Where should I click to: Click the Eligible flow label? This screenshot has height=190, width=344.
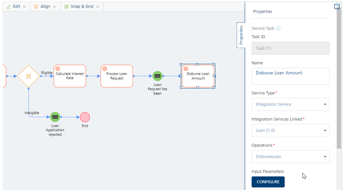click(x=47, y=73)
